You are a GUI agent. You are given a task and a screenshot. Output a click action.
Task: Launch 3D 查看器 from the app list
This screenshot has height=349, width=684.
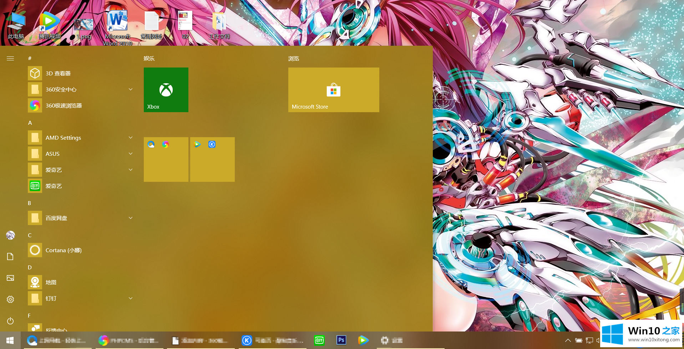tap(80, 73)
